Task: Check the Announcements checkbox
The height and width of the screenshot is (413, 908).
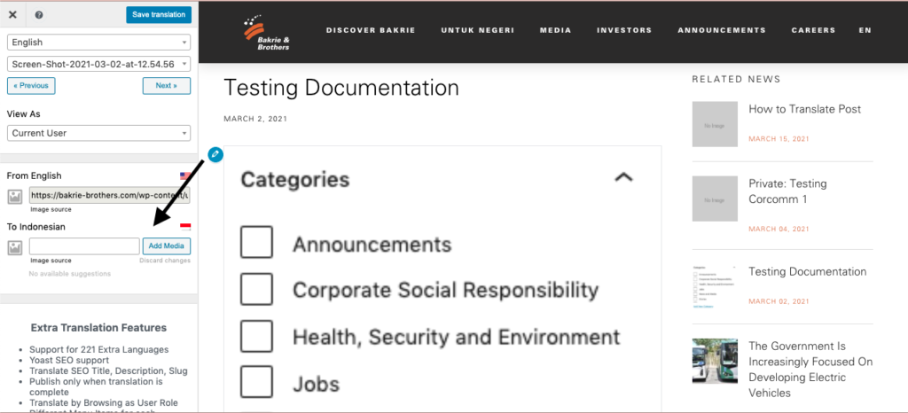Action: [x=256, y=242]
